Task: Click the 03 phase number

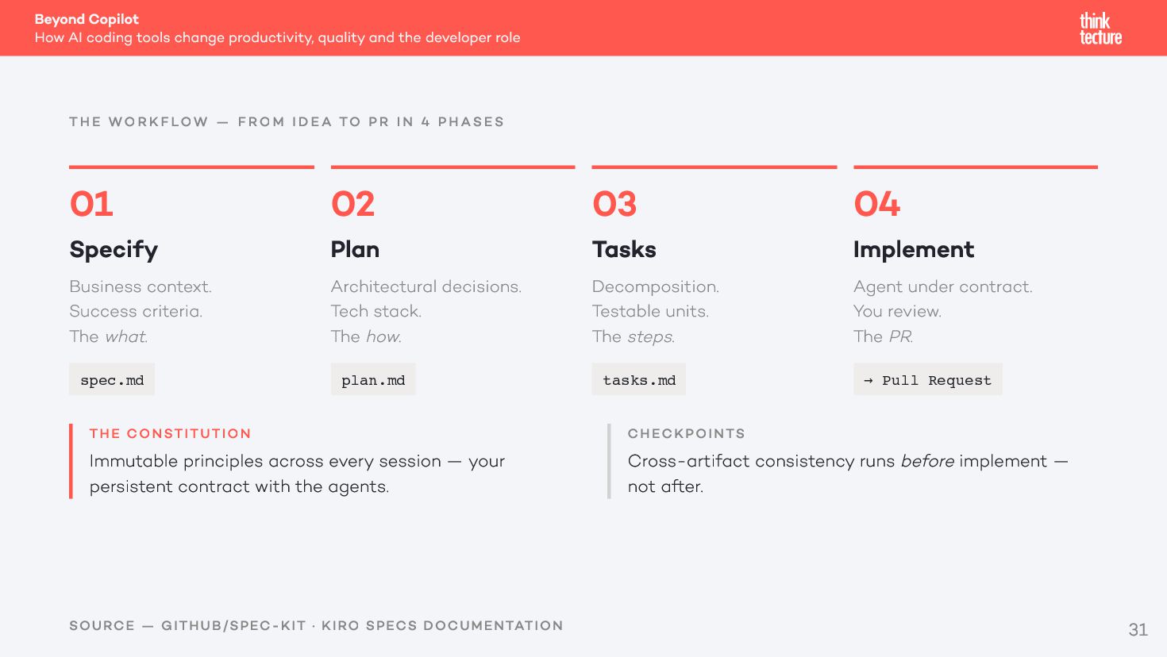Action: tap(614, 204)
